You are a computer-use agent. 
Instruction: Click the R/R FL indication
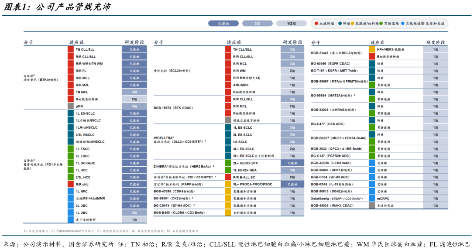pyautogui.click(x=81, y=71)
